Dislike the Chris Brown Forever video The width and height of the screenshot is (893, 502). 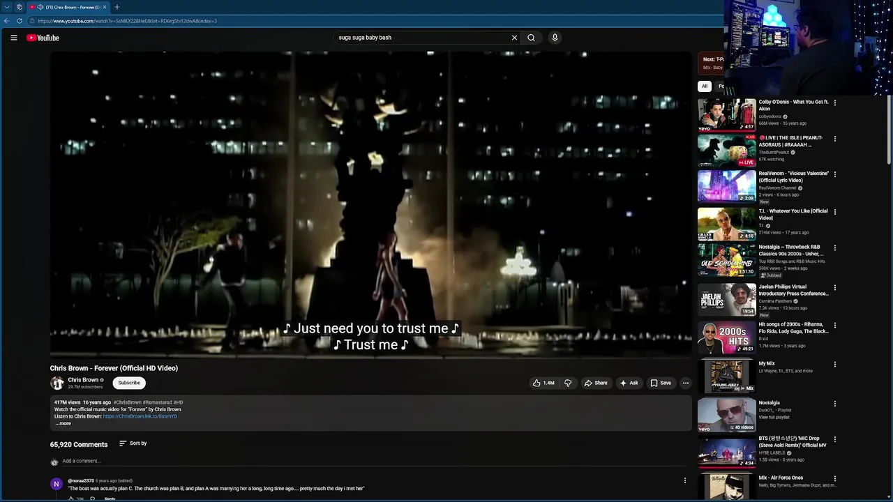(x=568, y=383)
